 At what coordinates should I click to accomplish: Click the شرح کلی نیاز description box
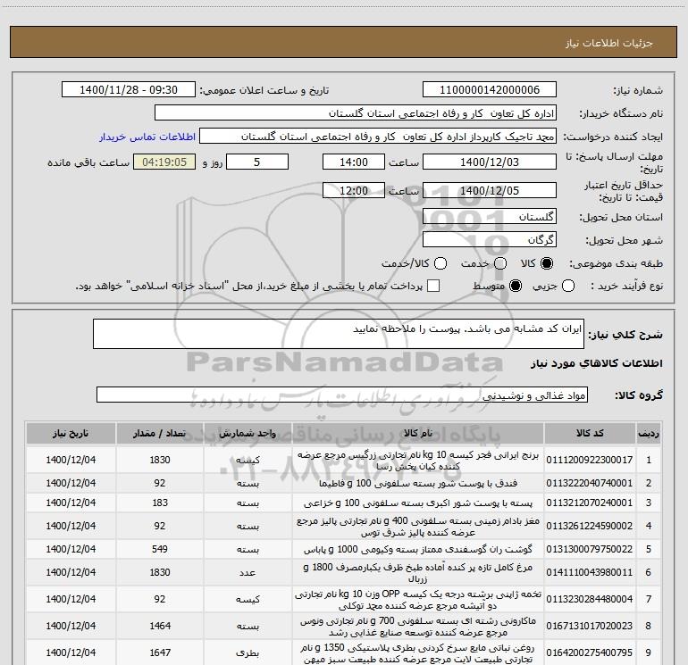point(339,334)
